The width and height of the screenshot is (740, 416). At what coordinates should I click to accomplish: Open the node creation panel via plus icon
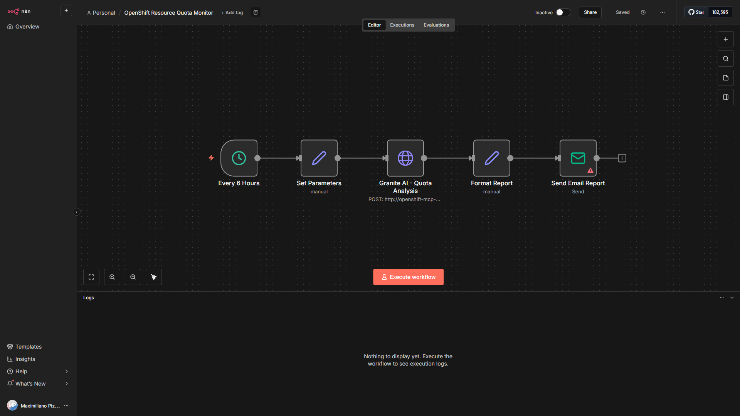[x=725, y=39]
